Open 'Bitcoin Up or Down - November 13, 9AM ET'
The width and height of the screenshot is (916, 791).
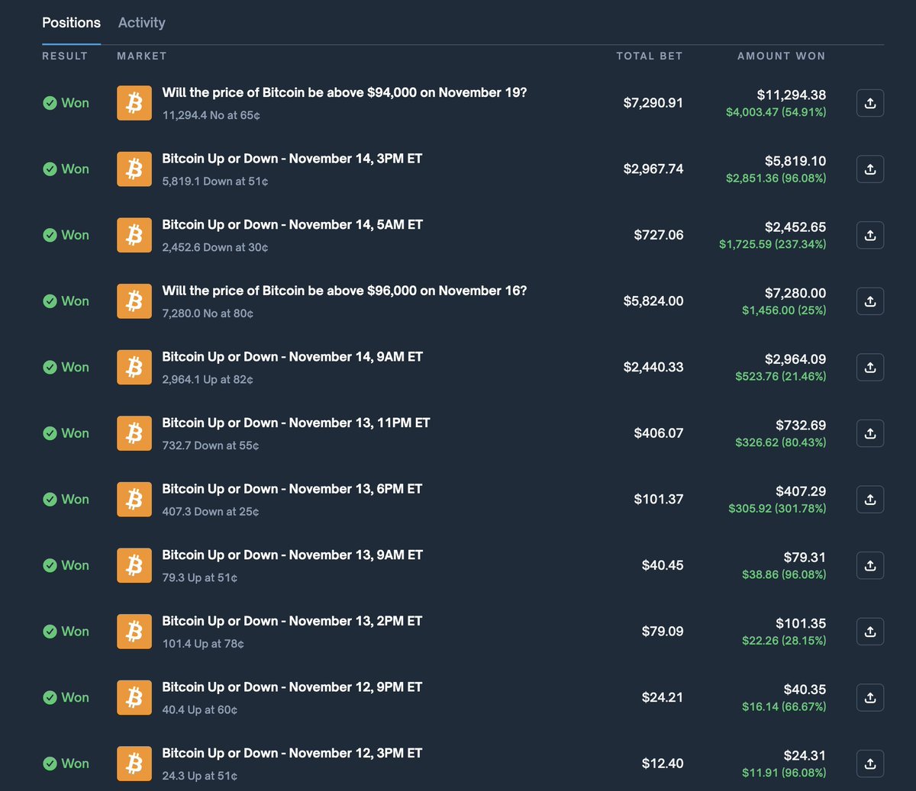(x=292, y=555)
